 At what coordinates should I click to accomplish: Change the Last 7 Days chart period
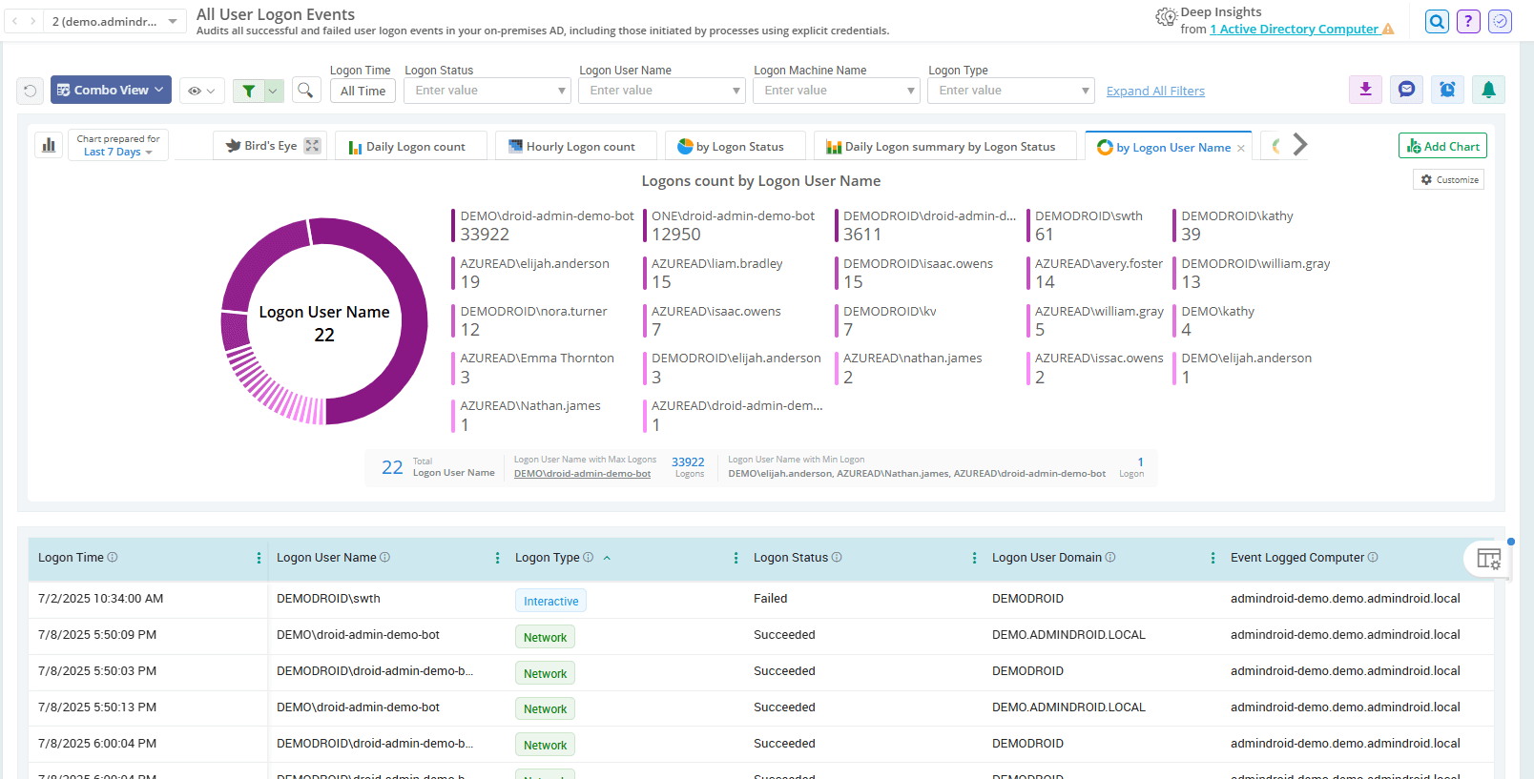click(x=117, y=153)
